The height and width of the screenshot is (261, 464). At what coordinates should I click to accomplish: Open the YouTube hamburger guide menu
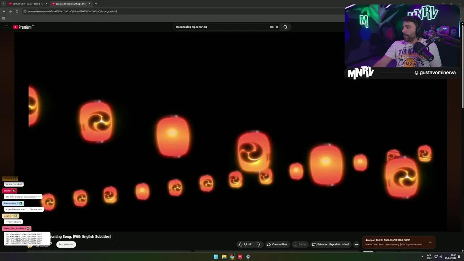[x=6, y=27]
